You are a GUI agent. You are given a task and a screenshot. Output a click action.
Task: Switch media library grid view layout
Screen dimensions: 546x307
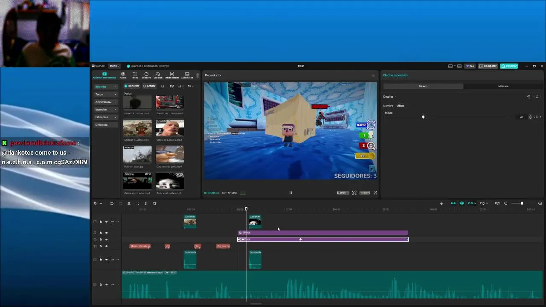tap(172, 86)
